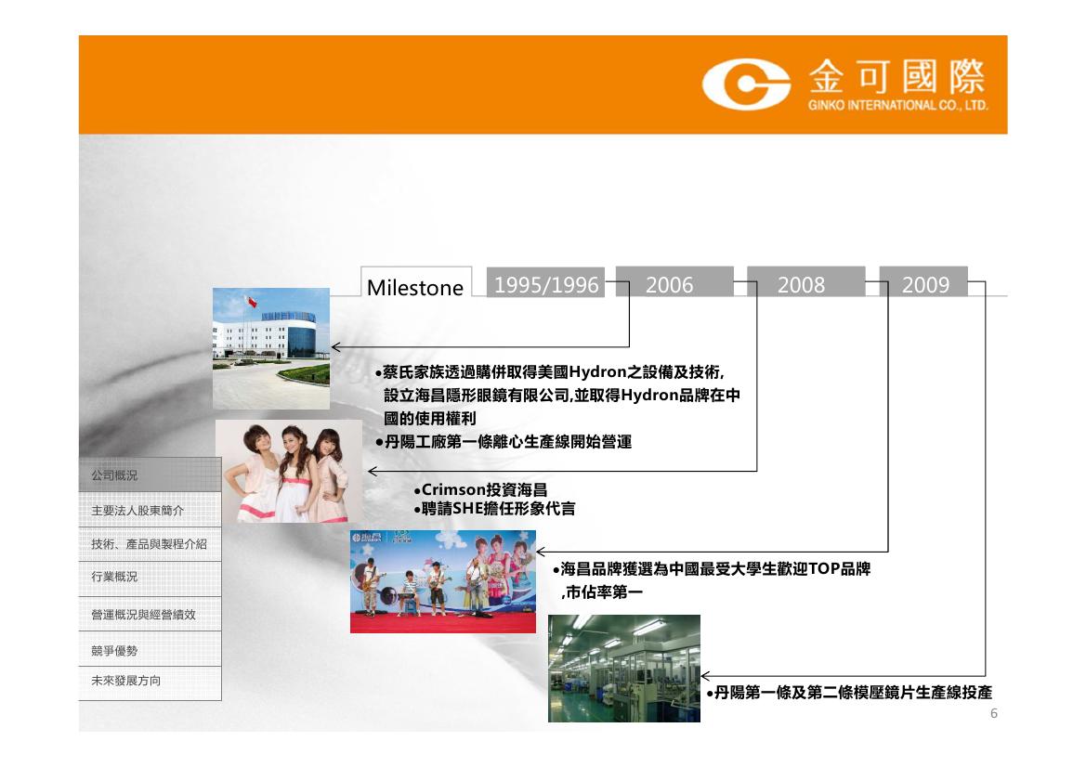Open the 未來發展方向 sidebar item
Viewport: 1086px width, 767px height.
pos(150,682)
